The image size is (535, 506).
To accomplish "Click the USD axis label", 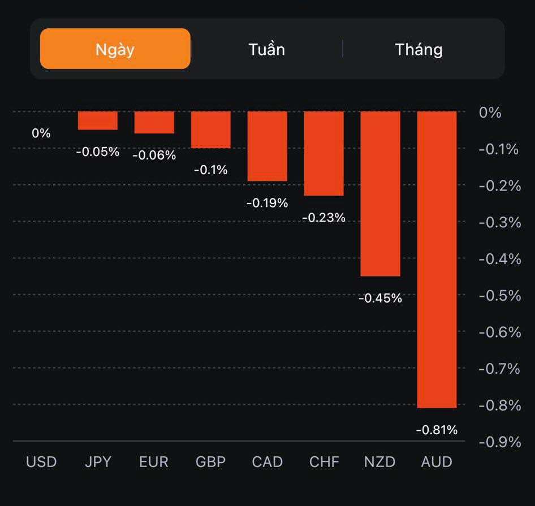I will point(41,462).
